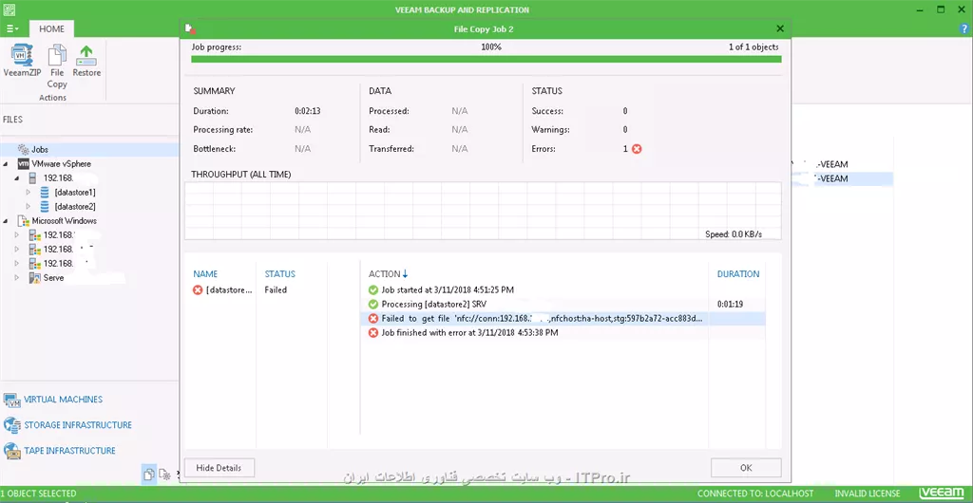Click the [datastore2] database icon
Viewport: 973px width, 503px height.
(x=45, y=206)
